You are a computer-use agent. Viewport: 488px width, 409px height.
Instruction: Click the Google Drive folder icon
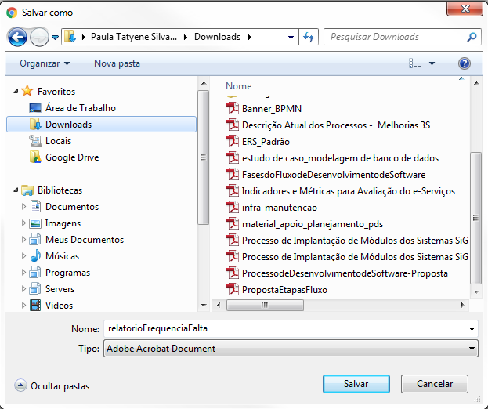click(x=35, y=157)
